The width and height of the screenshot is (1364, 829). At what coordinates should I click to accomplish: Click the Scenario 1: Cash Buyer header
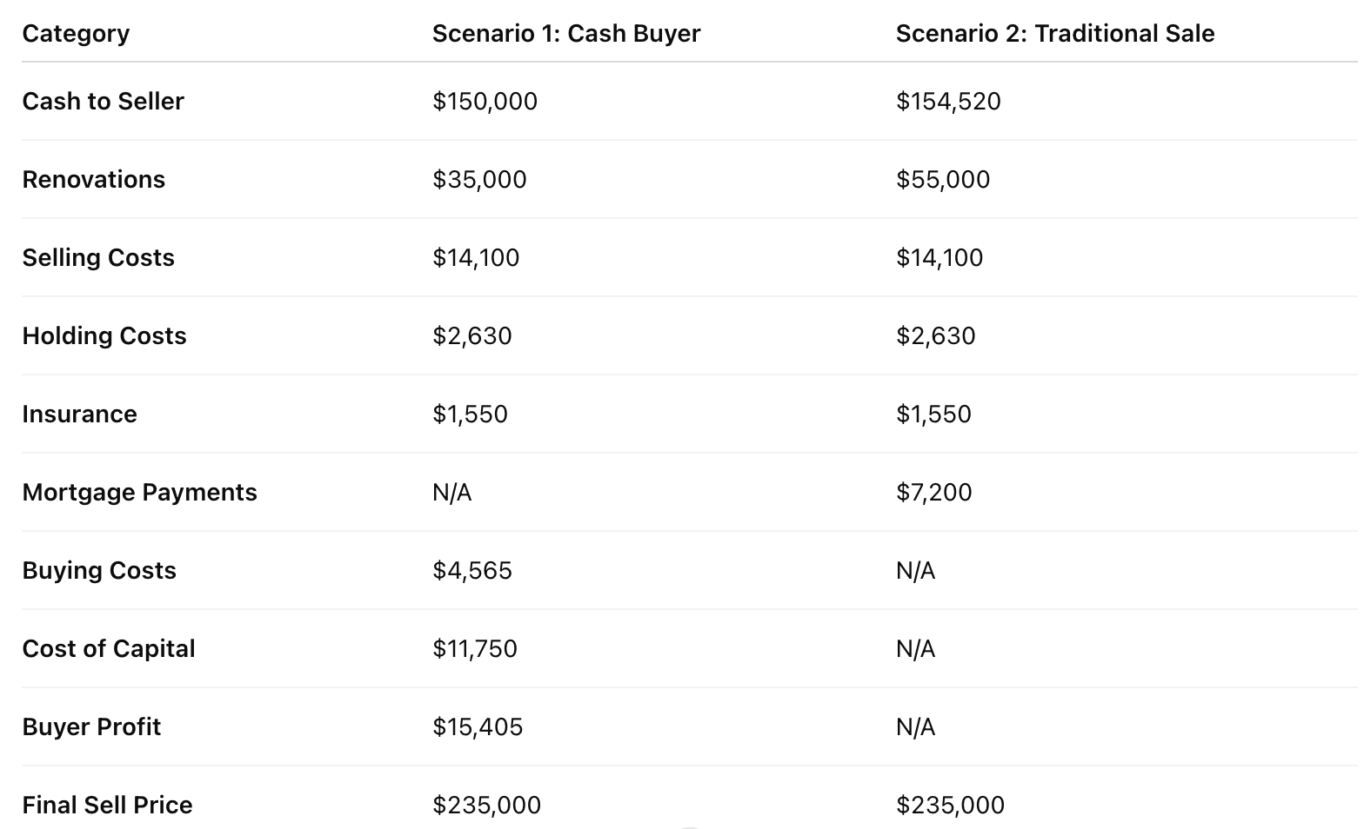[565, 34]
